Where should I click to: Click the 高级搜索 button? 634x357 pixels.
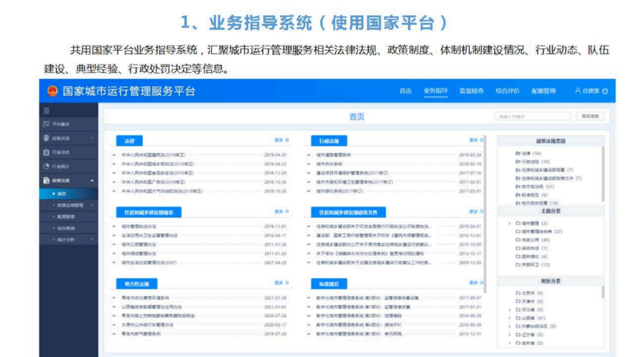(x=590, y=116)
